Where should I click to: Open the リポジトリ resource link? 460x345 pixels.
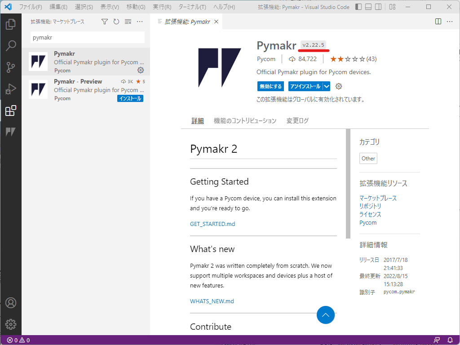370,206
